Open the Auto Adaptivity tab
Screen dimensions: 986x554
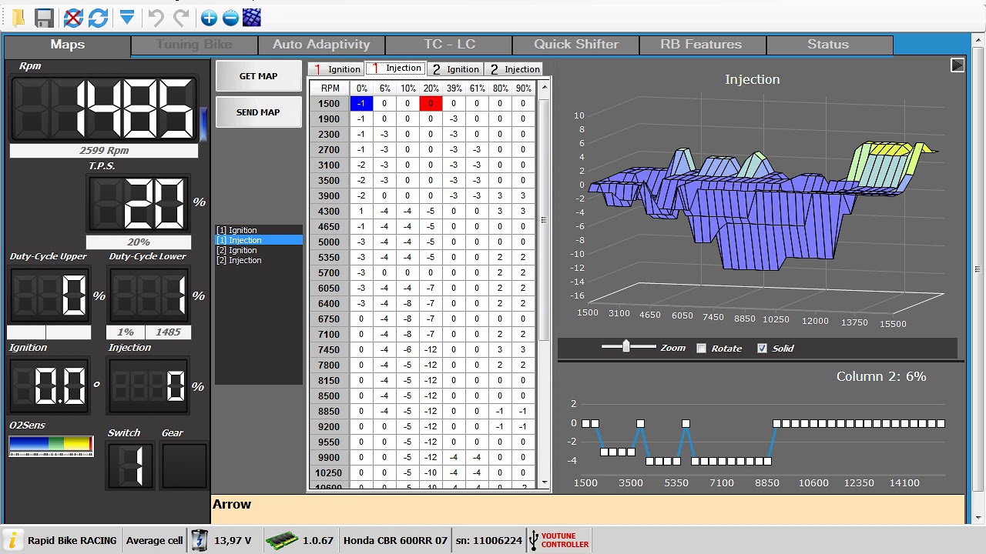(321, 45)
